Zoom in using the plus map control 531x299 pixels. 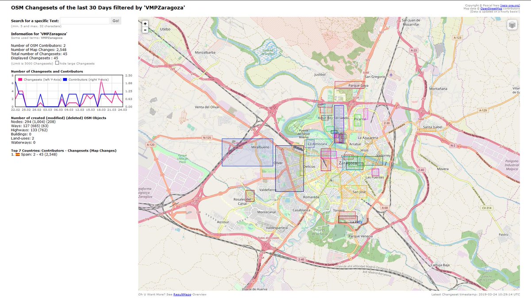click(145, 23)
